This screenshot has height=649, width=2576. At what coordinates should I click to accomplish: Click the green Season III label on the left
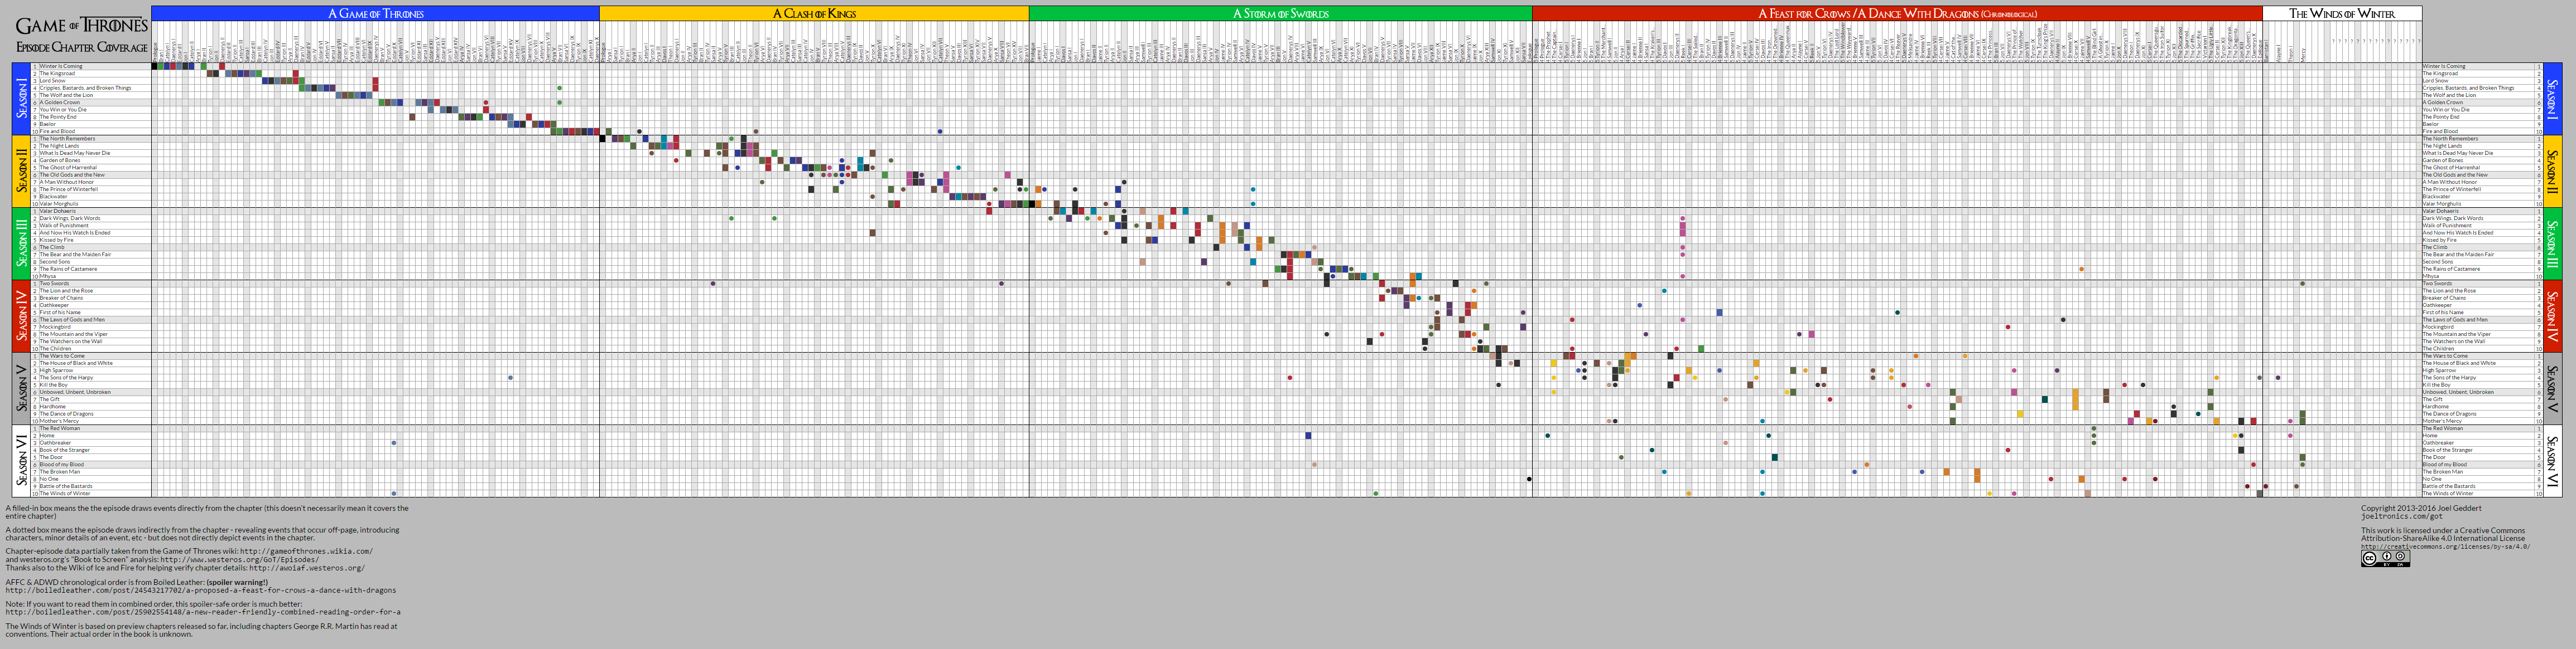[21, 243]
